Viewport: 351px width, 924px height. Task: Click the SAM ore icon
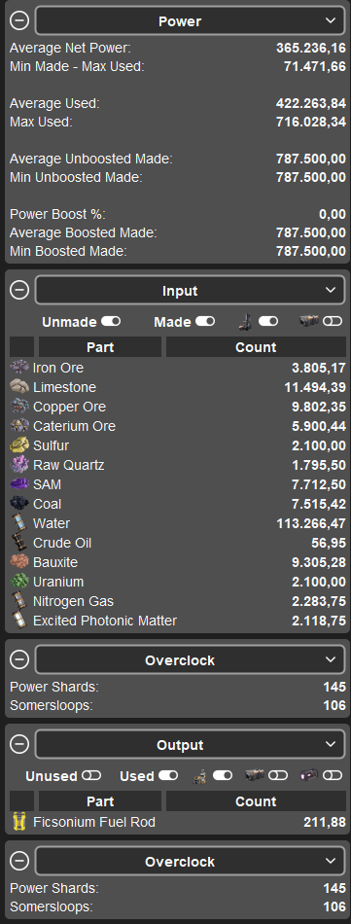[x=19, y=484]
